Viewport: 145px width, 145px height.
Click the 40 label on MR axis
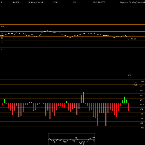click(142, 95)
